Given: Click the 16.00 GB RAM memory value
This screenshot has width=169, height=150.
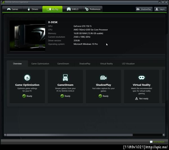Looking at the screenshot, I should coord(88,33).
